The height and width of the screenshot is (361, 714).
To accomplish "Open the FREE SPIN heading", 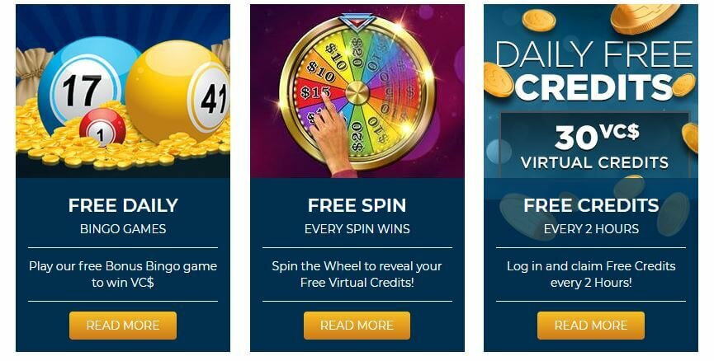I will pyautogui.click(x=357, y=205).
